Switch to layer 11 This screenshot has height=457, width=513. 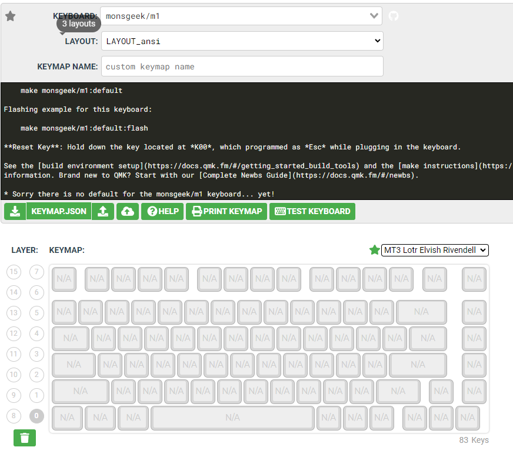[14, 354]
